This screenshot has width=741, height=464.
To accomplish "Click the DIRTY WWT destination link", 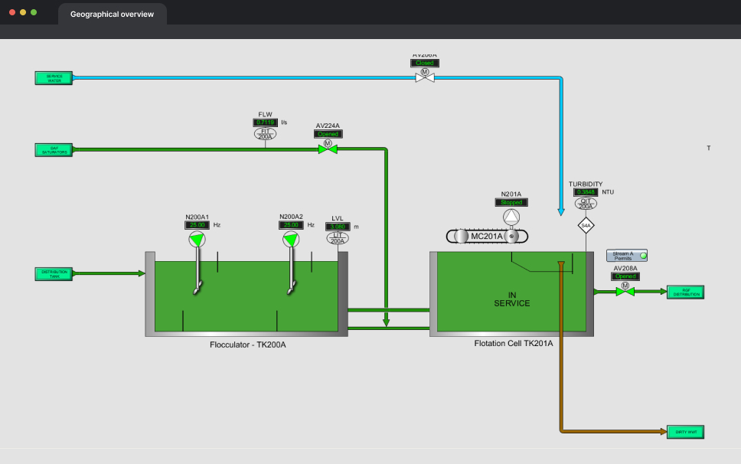I will pyautogui.click(x=685, y=432).
